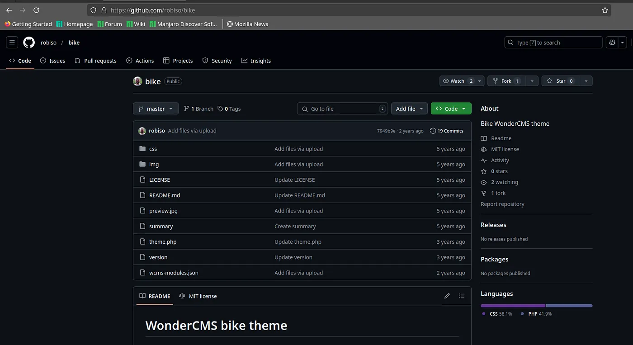
Task: Open the summary file
Action: pos(161,226)
